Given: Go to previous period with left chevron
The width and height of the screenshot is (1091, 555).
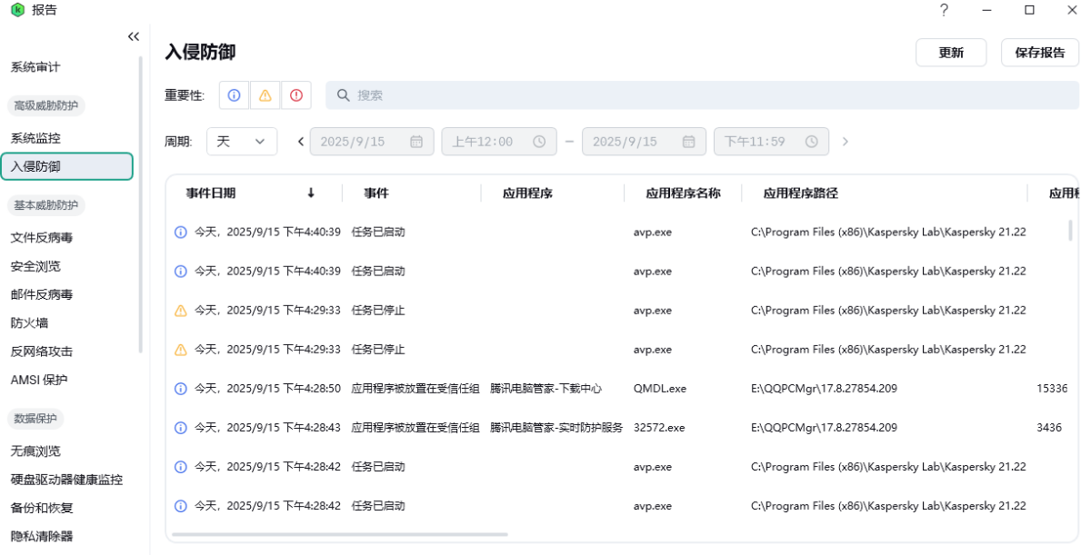Looking at the screenshot, I should pyautogui.click(x=300, y=141).
